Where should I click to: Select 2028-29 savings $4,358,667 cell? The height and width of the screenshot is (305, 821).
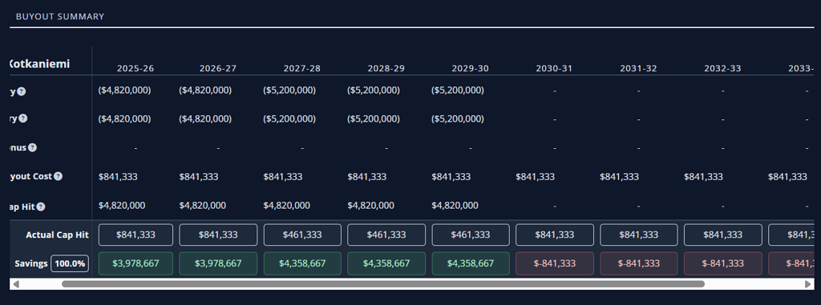386,263
